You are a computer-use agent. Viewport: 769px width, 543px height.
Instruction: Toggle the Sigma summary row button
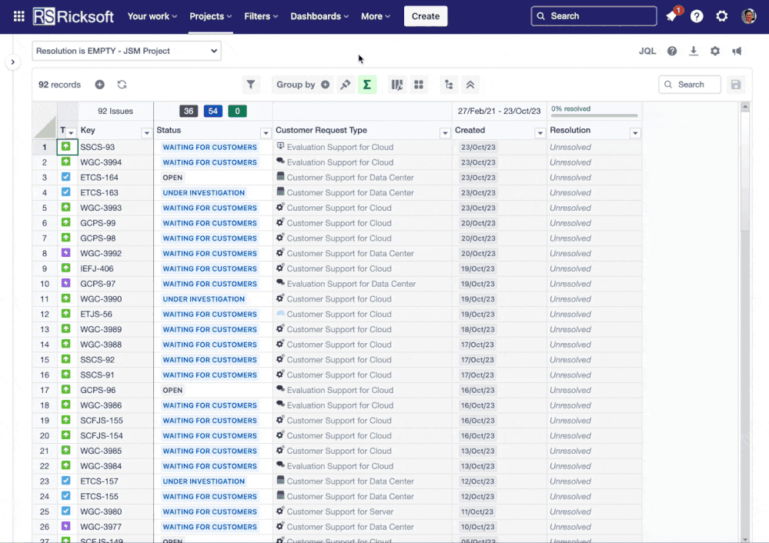[x=367, y=85]
